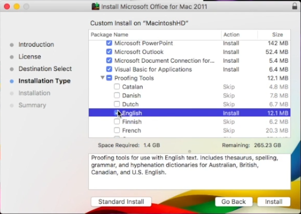This screenshot has height=214, width=301.
Task: Click the Install button
Action: pos(273,202)
